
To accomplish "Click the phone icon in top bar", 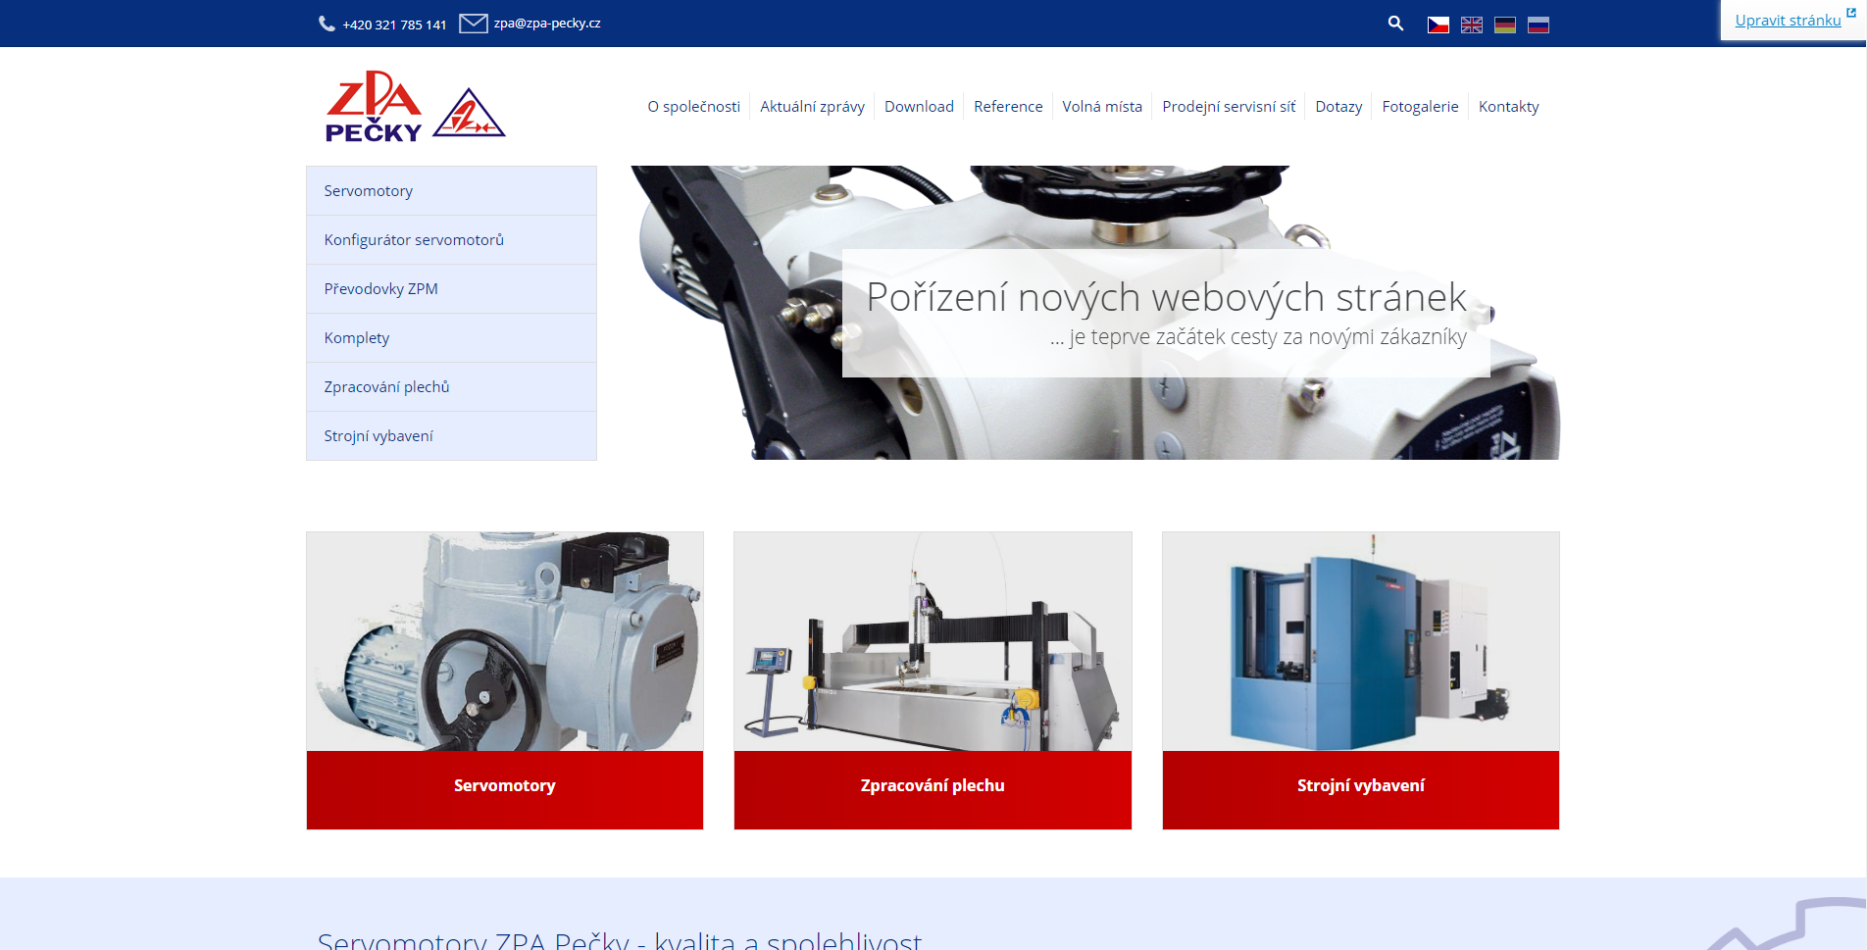I will tap(327, 24).
